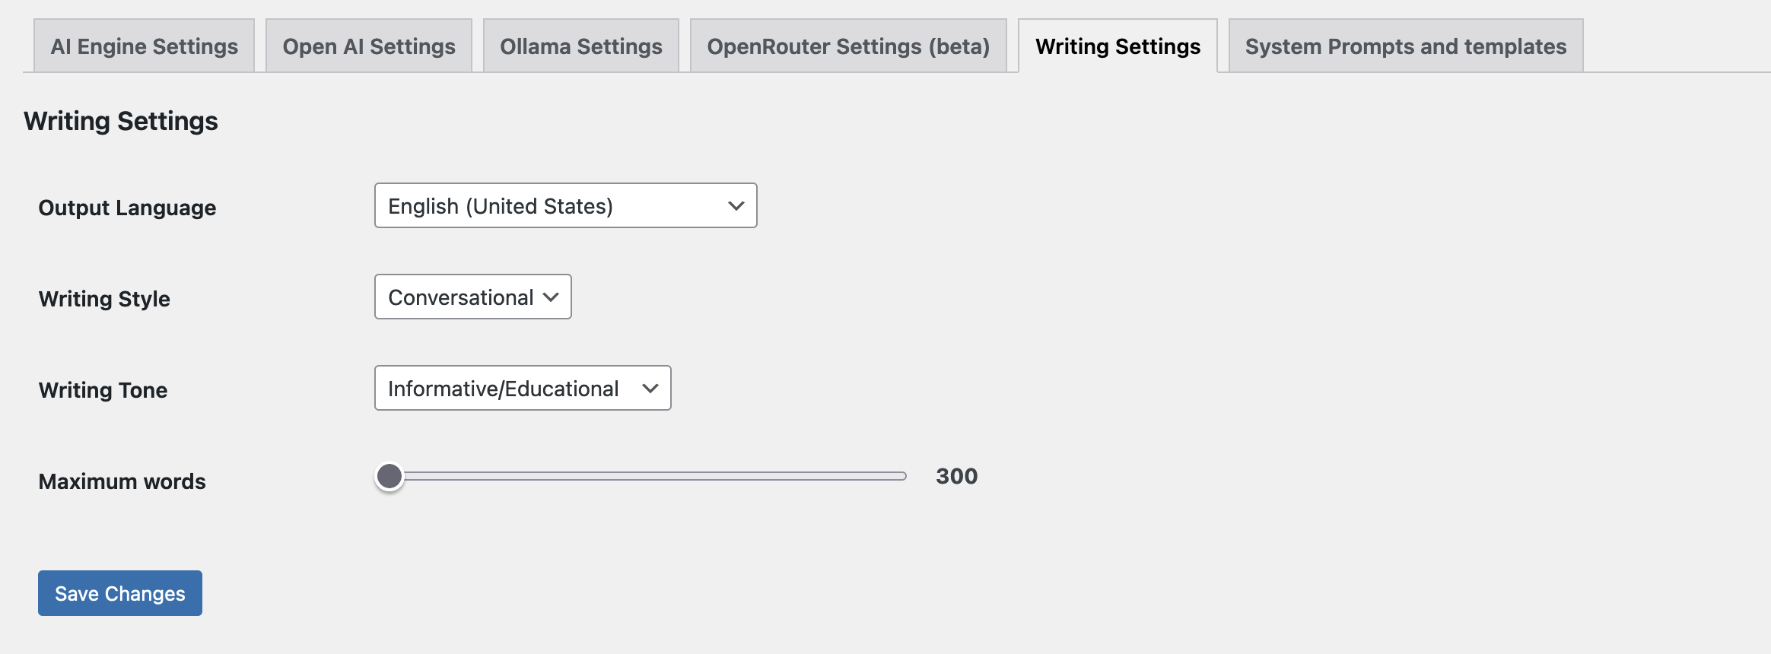Open the Open AI Settings tab
Viewport: 1771px width, 654px height.
click(x=369, y=46)
